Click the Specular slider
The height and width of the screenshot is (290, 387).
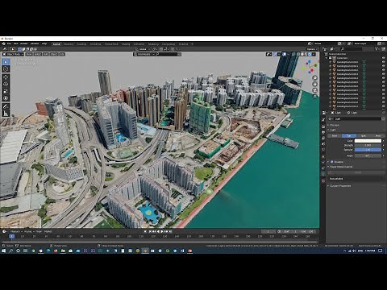[368, 150]
